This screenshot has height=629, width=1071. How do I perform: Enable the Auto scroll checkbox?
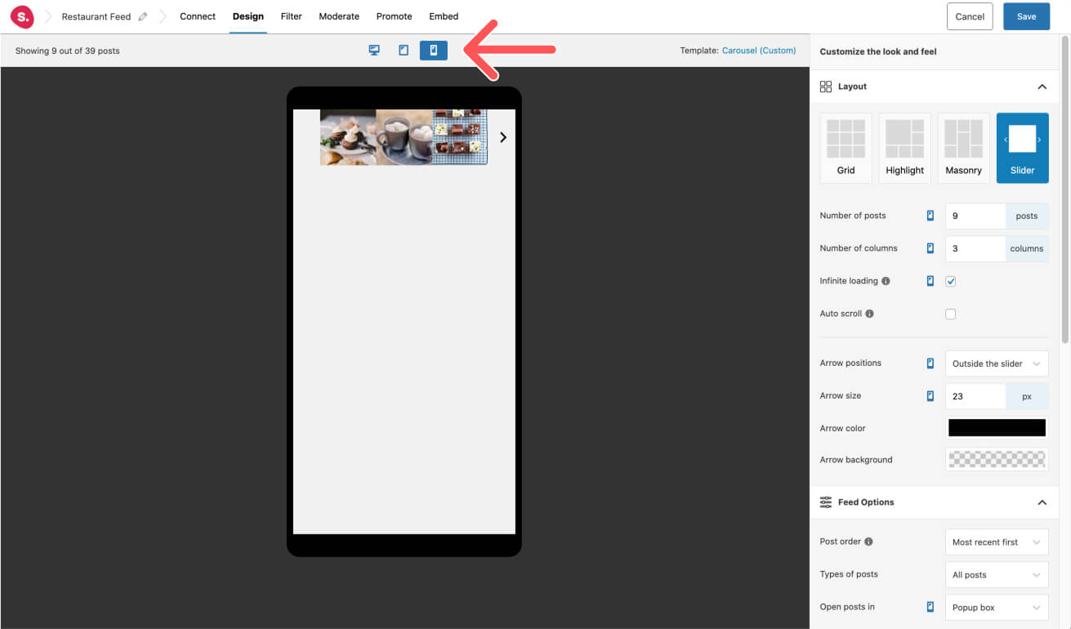(x=950, y=314)
